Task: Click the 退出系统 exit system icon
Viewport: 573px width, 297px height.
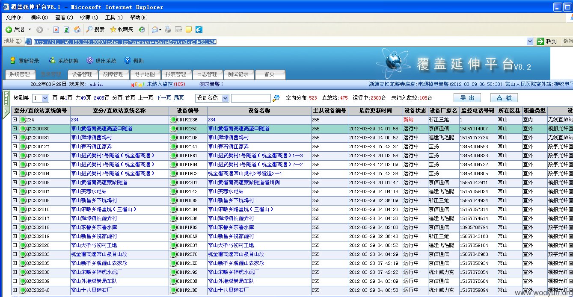Action: coord(90,61)
